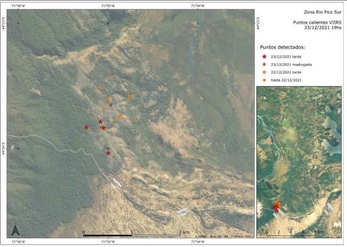Screen dimensions: 347x247
Task: Click the Puntos detectados legend heading
Action: pos(282,47)
